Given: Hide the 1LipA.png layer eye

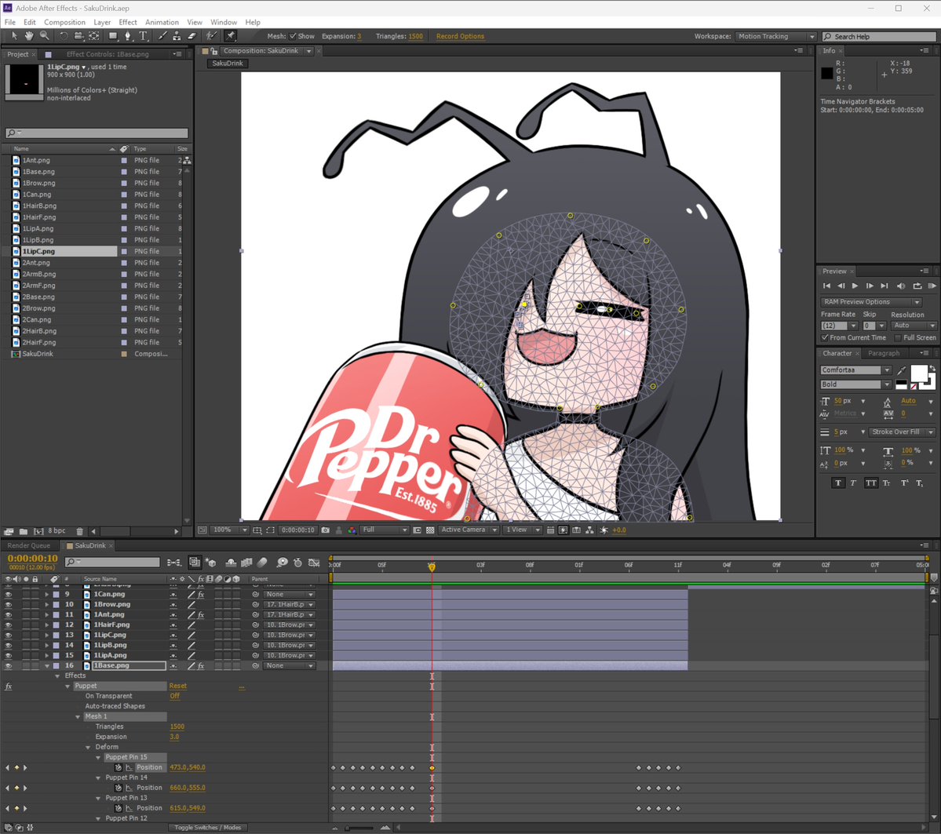Looking at the screenshot, I should tap(9, 656).
